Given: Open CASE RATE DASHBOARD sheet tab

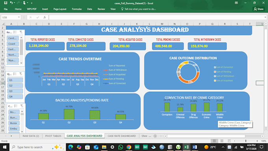Looking at the screenshot, I should 121,136.
